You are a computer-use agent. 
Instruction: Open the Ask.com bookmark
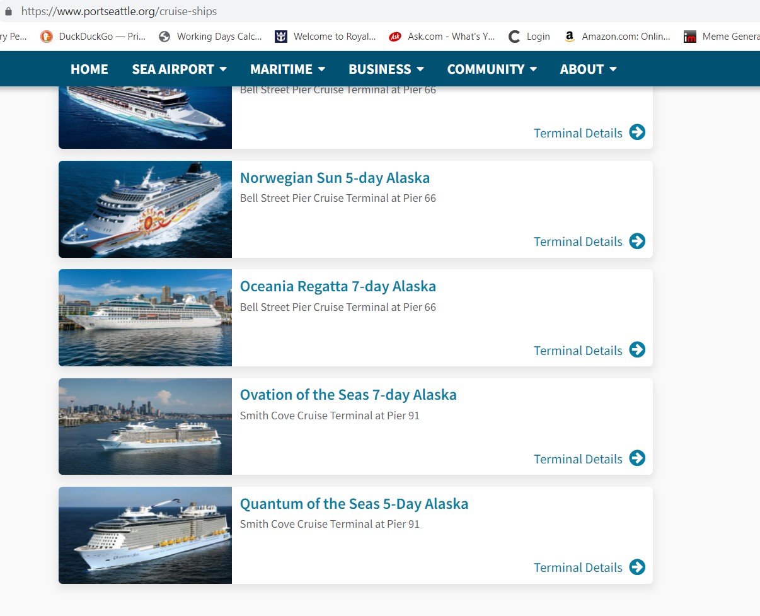point(442,37)
